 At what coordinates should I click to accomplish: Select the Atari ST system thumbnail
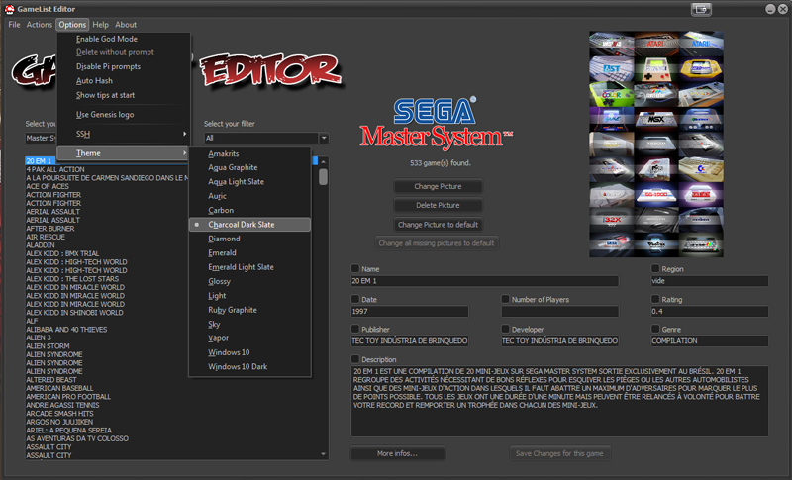(612, 68)
